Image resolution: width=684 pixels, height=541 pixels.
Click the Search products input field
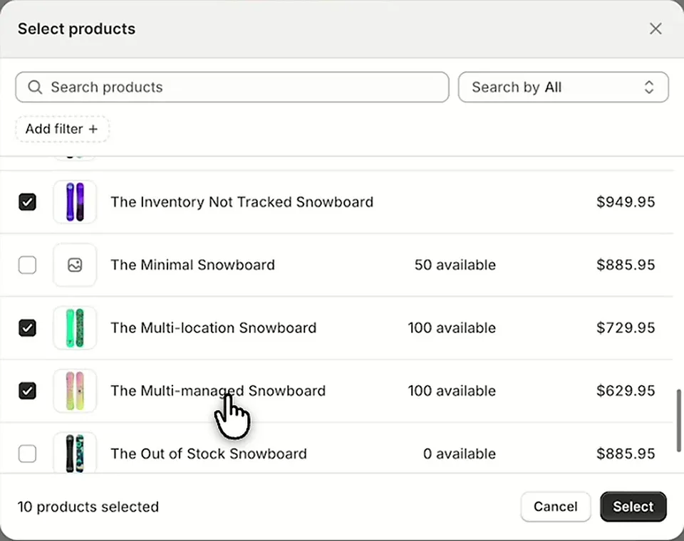[x=232, y=87]
